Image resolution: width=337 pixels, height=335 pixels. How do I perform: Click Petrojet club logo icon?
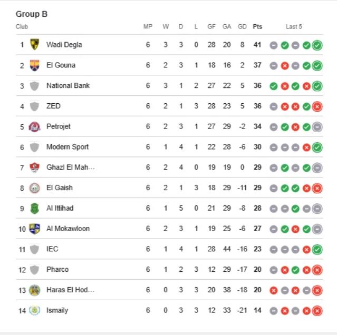click(x=35, y=126)
